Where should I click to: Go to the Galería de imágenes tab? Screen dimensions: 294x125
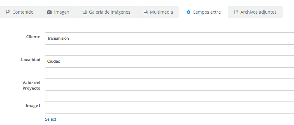tap(106, 12)
